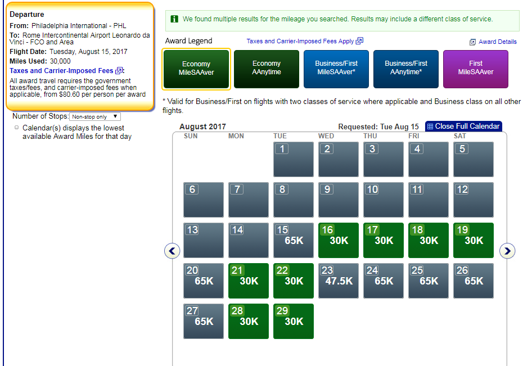Image resolution: width=523 pixels, height=366 pixels.
Task: Go to the previous month with the left arrow
Action: (x=172, y=251)
